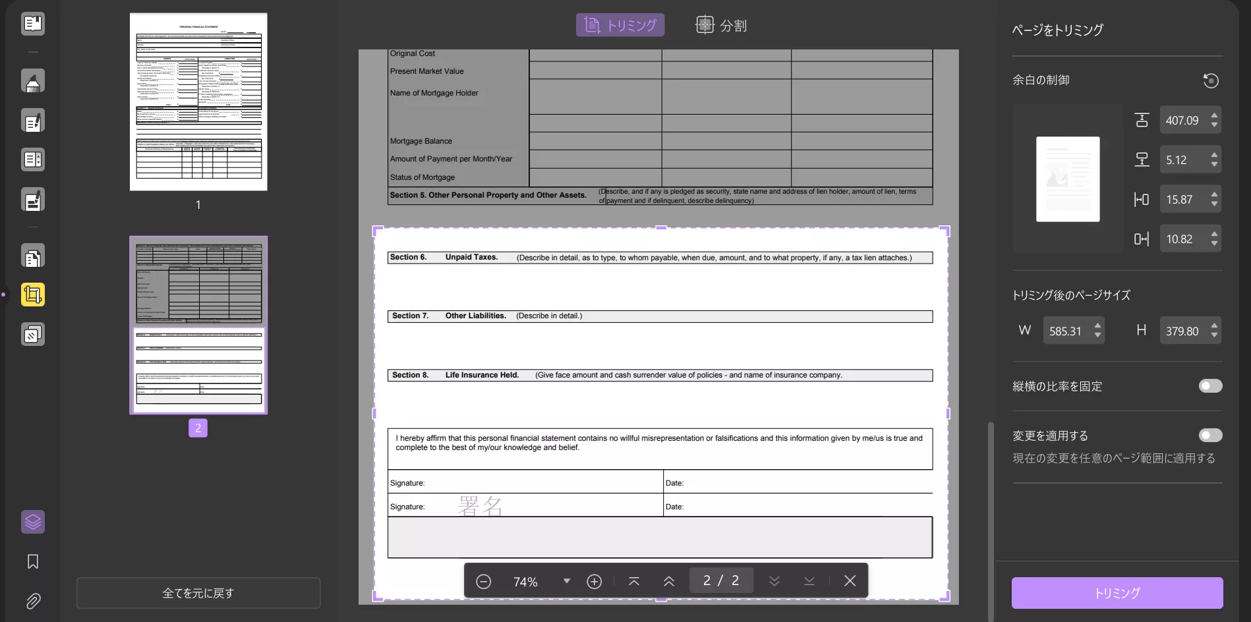Open the Edit PDF tool
The width and height of the screenshot is (1251, 622).
(33, 121)
